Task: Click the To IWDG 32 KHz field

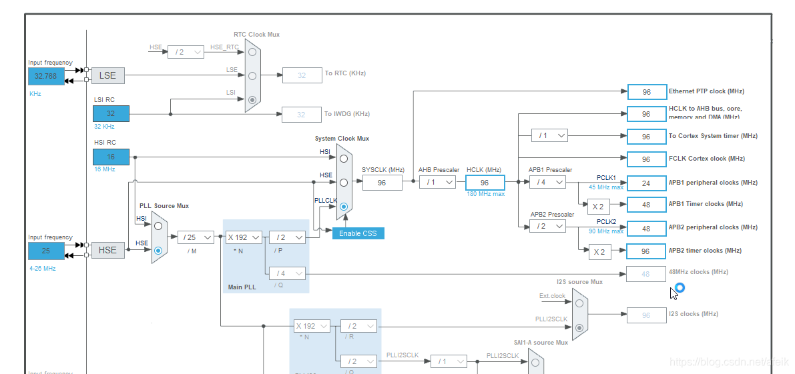Action: [302, 115]
